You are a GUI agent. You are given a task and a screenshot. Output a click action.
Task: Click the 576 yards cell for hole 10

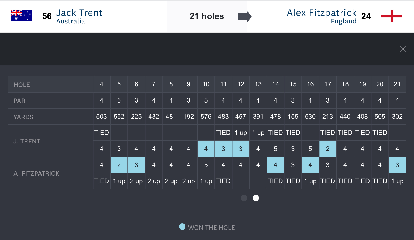206,117
